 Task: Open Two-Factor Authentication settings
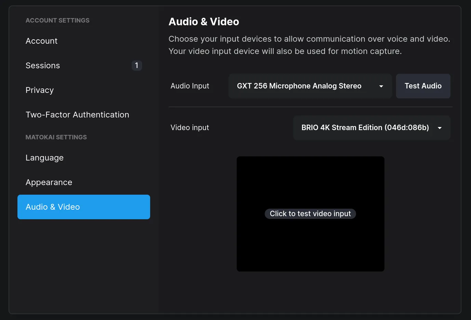coord(84,115)
